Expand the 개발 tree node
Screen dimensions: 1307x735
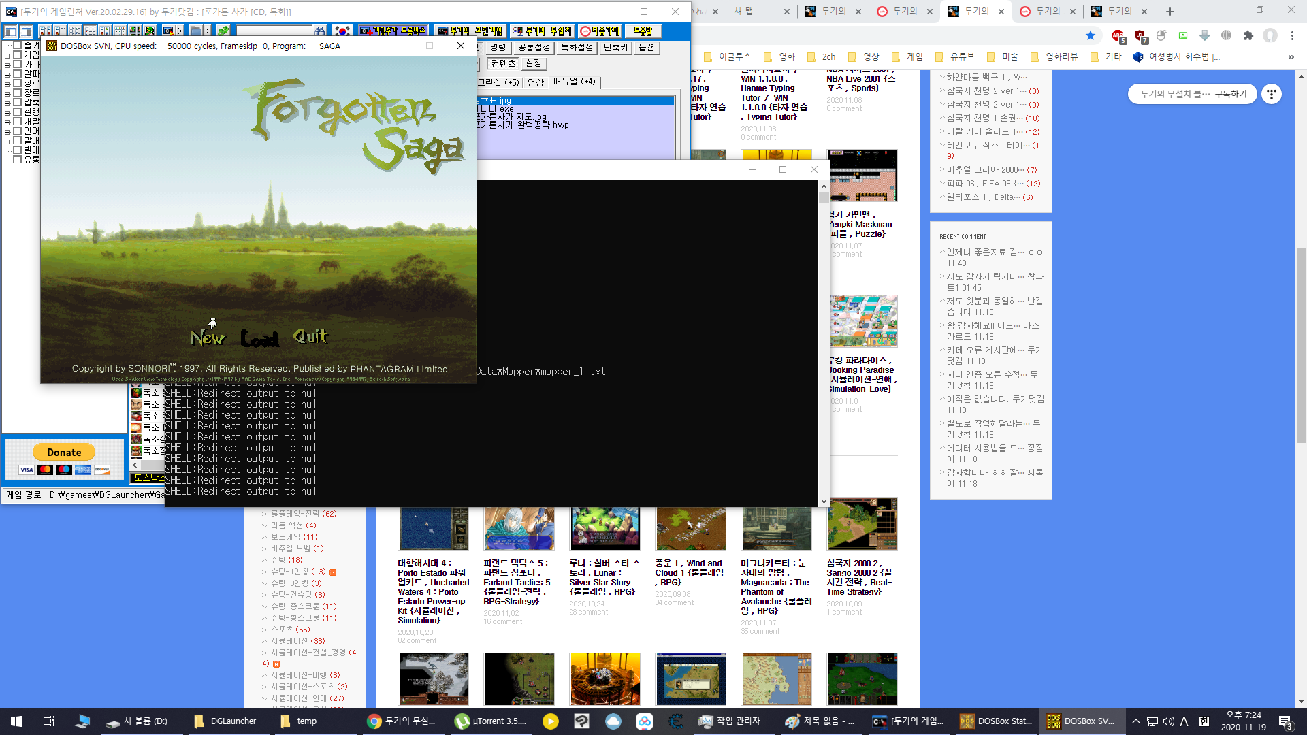pos(7,122)
